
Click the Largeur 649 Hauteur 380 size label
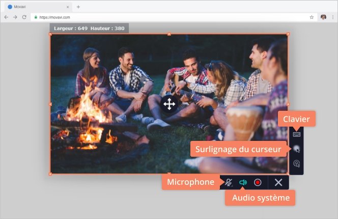point(89,28)
